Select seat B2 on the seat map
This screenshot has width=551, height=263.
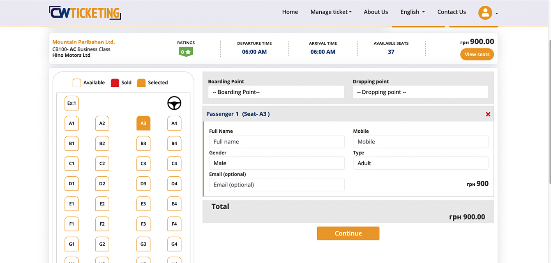click(x=102, y=143)
